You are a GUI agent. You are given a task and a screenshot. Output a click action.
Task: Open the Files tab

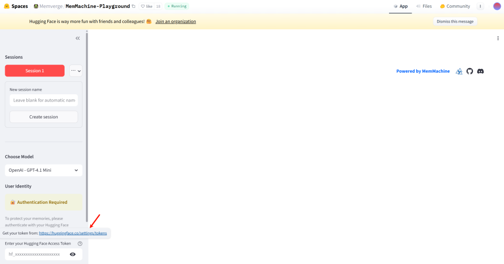pyautogui.click(x=424, y=6)
